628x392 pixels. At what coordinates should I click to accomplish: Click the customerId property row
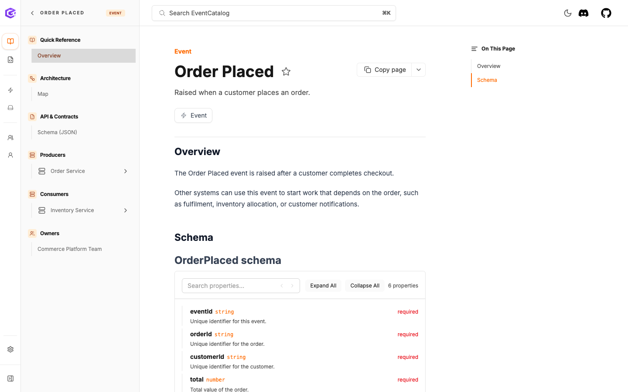coord(300,362)
